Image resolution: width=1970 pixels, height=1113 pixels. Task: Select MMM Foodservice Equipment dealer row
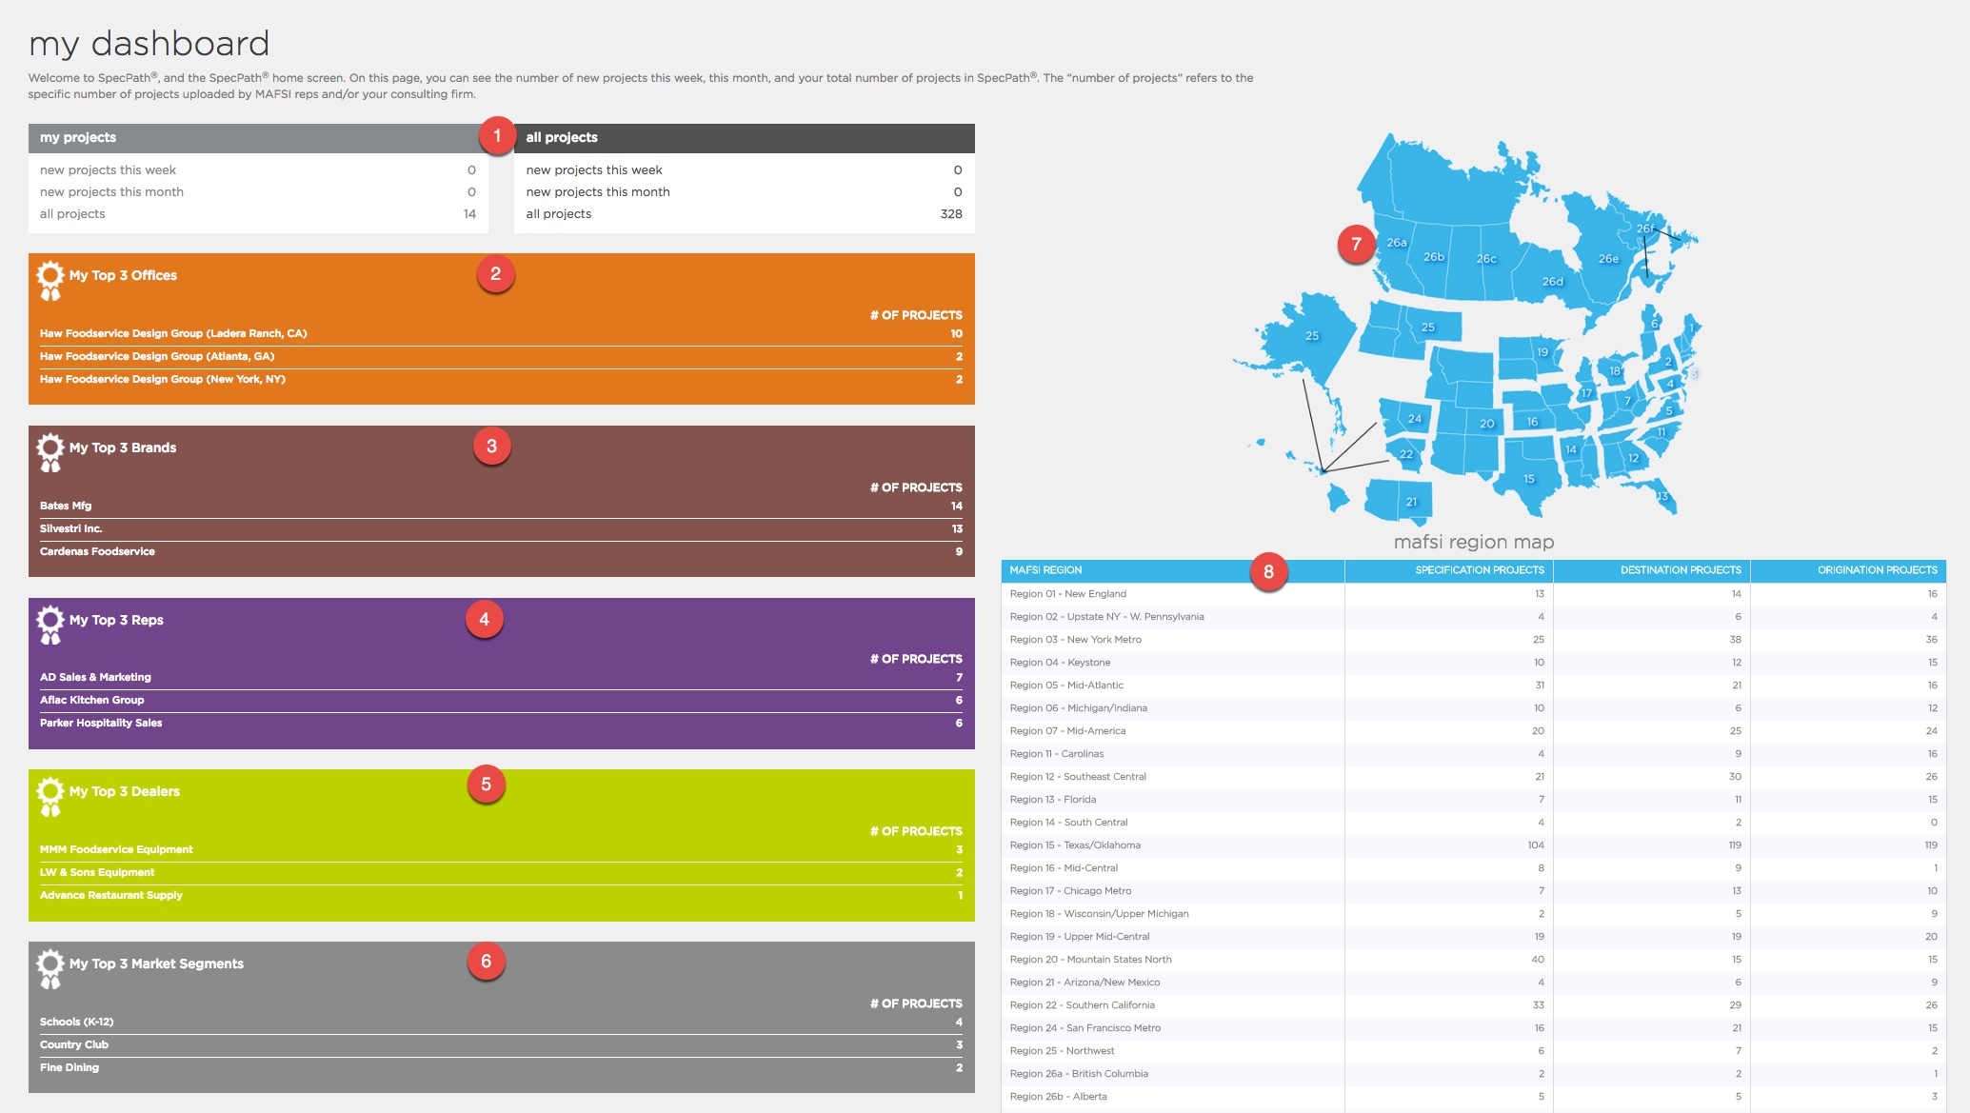point(116,850)
